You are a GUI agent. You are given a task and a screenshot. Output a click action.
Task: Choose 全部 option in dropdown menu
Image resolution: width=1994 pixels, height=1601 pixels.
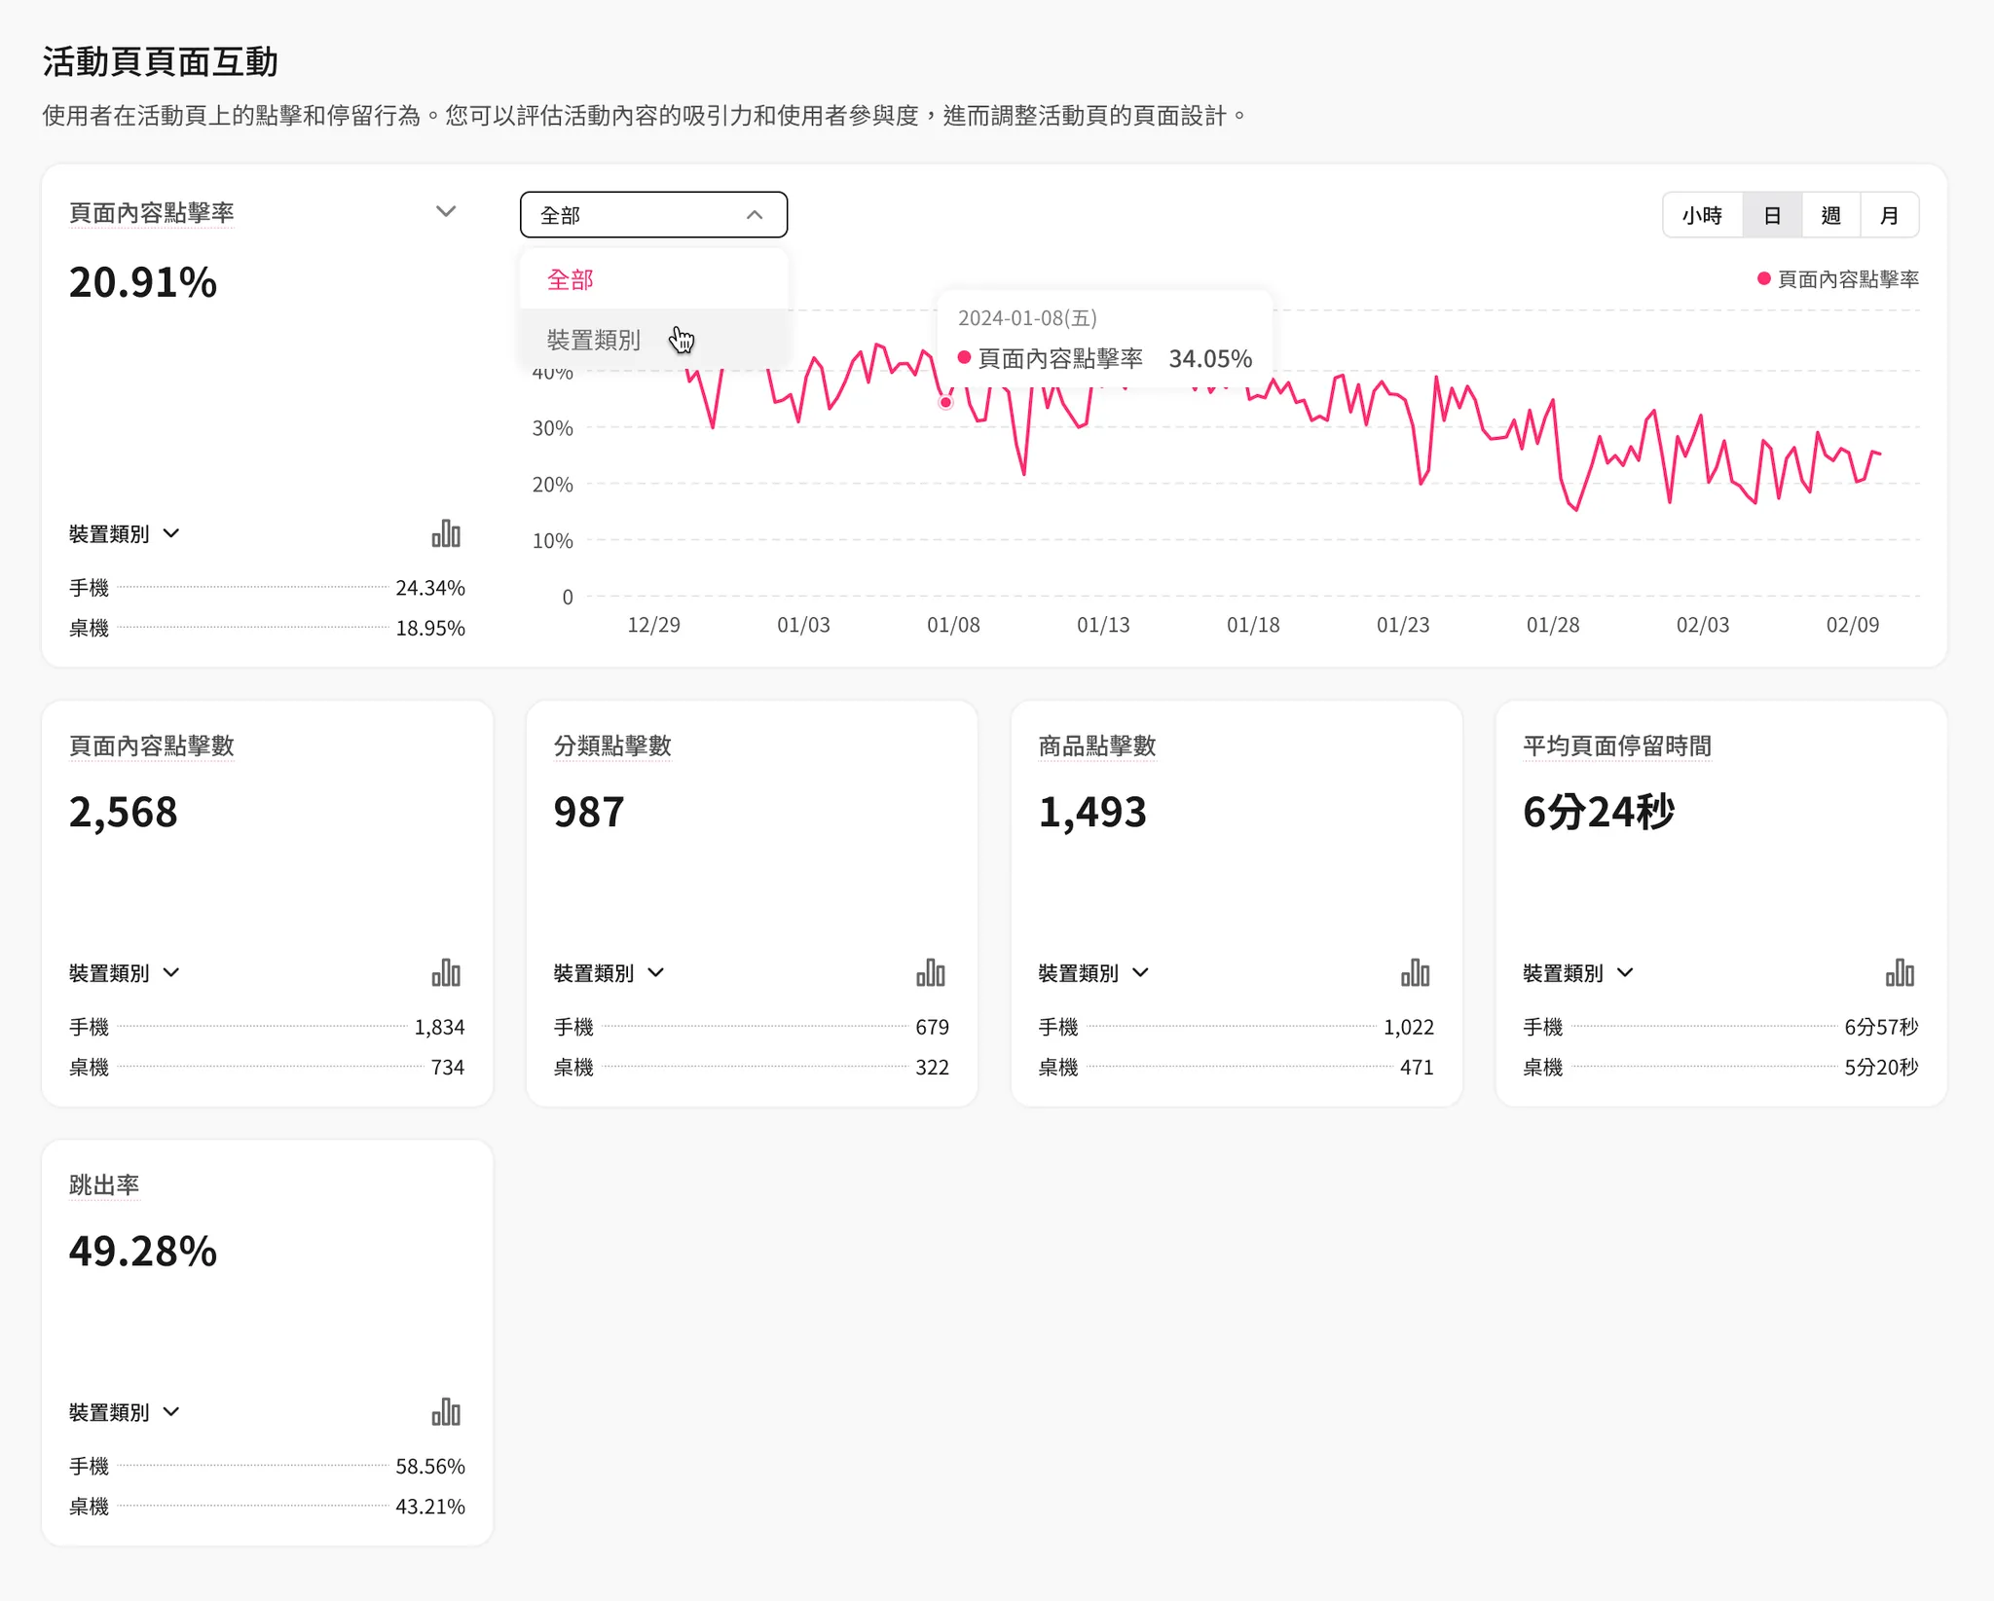(571, 280)
